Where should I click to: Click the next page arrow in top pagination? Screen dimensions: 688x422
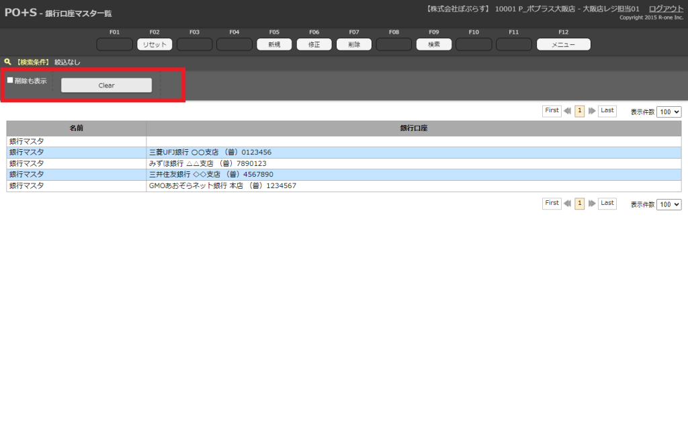point(592,112)
